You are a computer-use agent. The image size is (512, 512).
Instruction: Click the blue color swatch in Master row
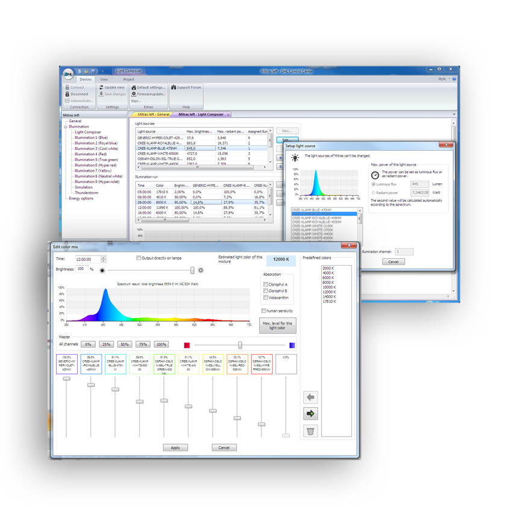[292, 346]
